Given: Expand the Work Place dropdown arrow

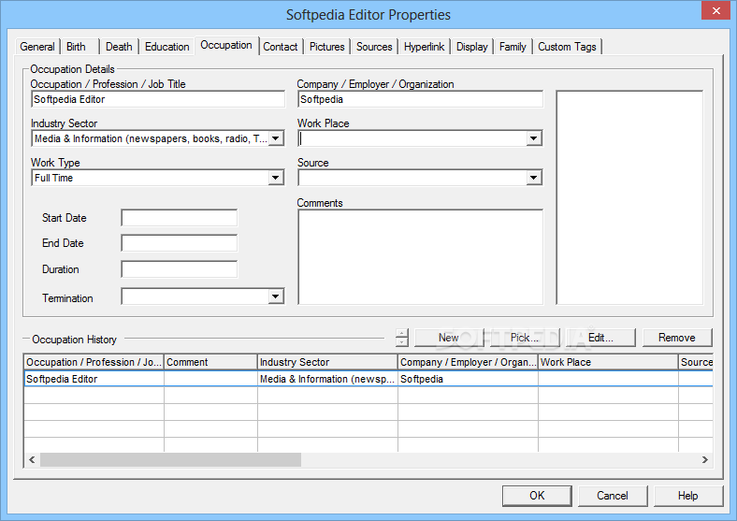Looking at the screenshot, I should point(533,138).
